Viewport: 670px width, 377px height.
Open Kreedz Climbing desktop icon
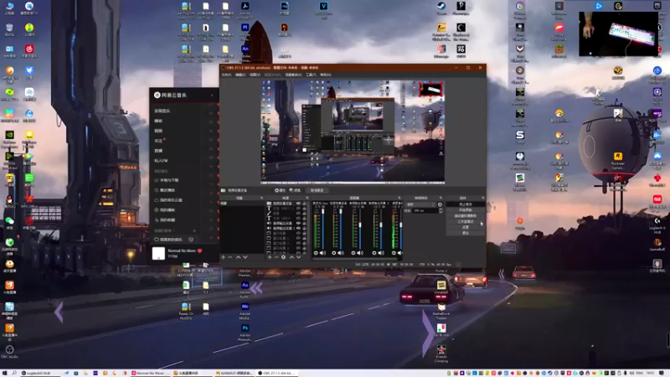pyautogui.click(x=441, y=354)
